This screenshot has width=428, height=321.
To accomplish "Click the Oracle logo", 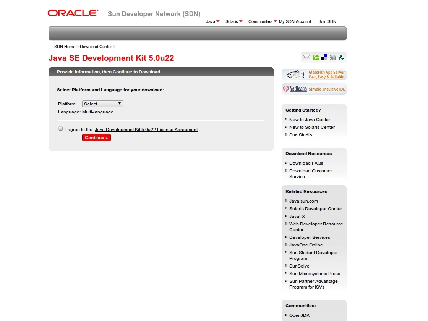I will [73, 13].
